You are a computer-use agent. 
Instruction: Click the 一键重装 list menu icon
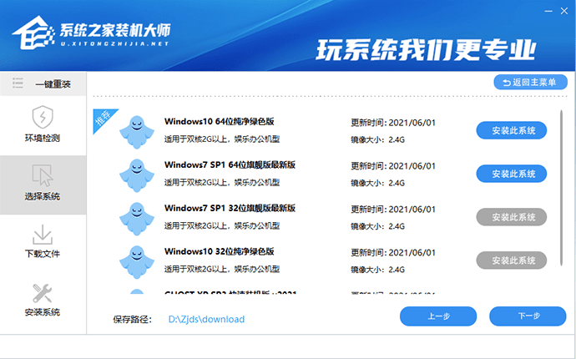point(18,83)
